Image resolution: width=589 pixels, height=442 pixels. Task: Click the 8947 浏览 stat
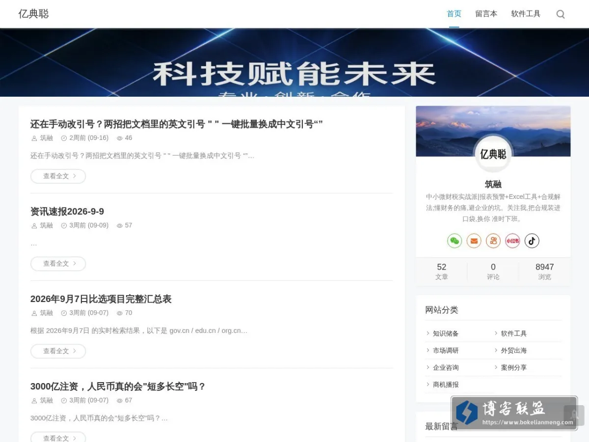[x=544, y=272]
